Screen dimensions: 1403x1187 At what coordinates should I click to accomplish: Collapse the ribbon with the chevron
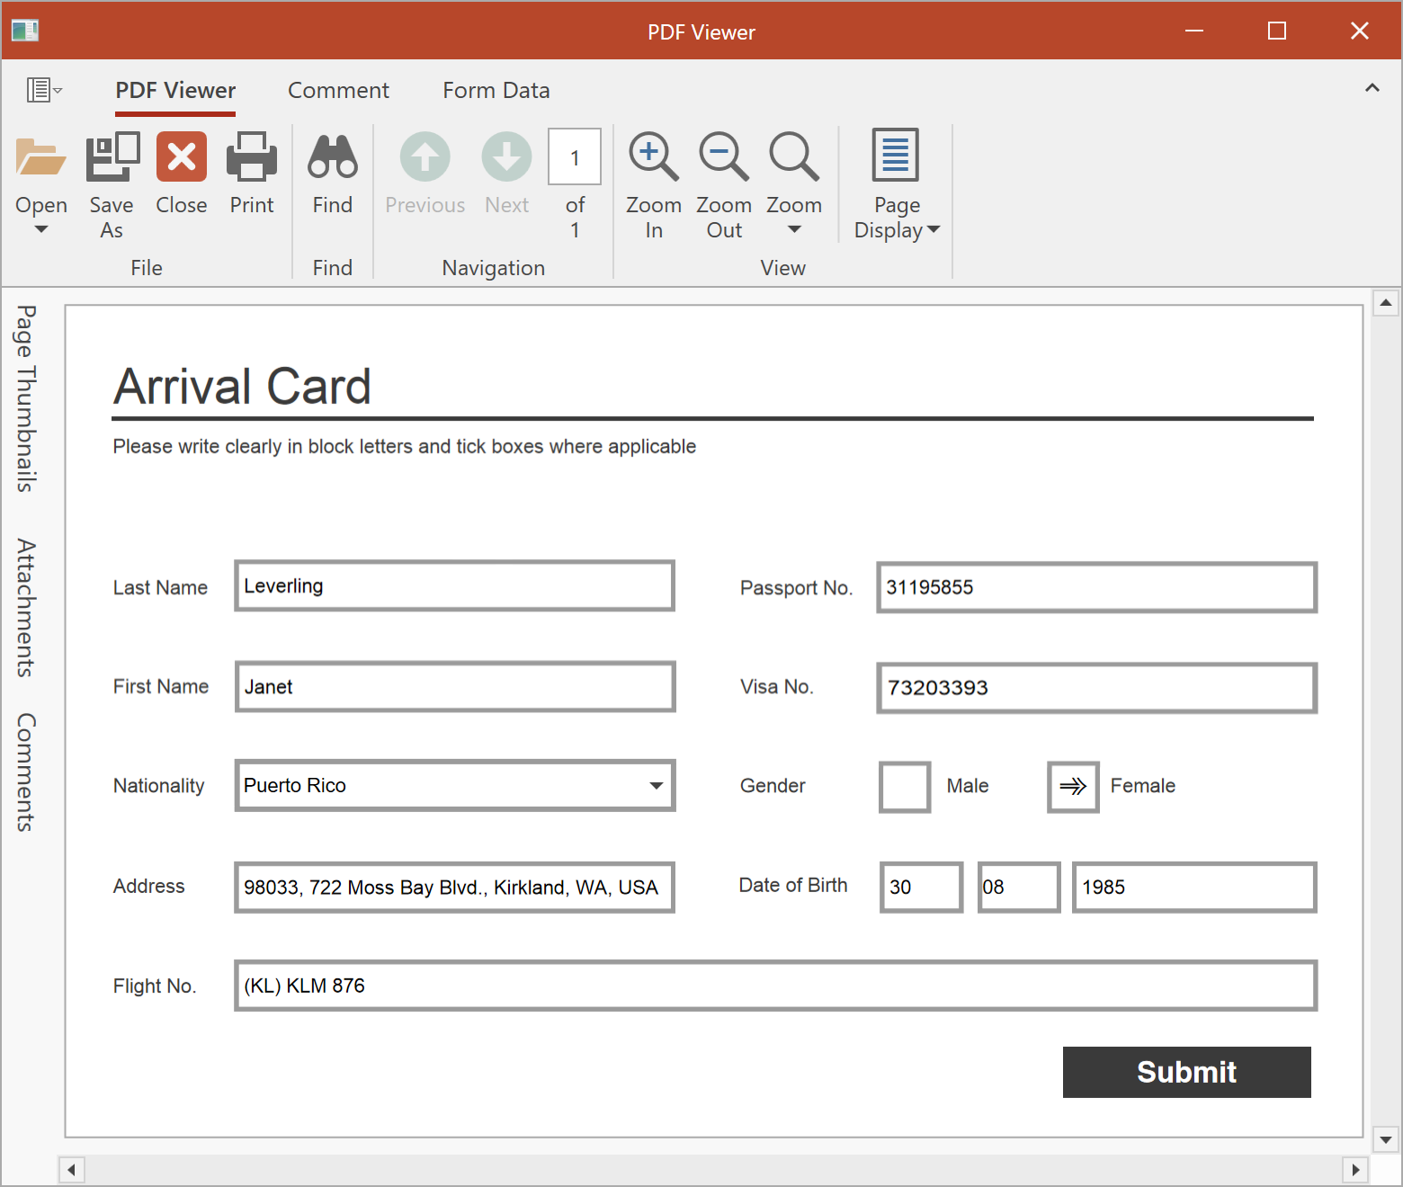(x=1372, y=88)
